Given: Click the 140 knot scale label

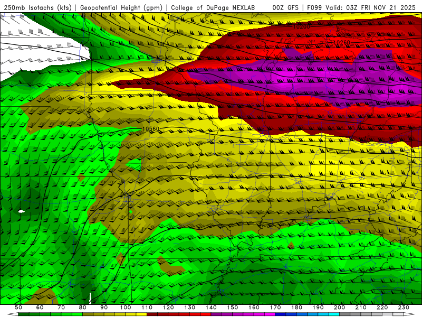Looking at the screenshot, I should point(211,307).
